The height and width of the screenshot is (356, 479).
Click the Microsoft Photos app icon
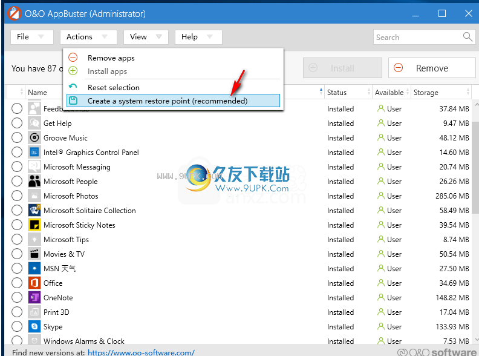(x=34, y=196)
